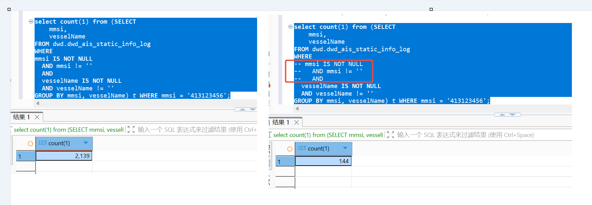The width and height of the screenshot is (592, 205).
Task: Click the expand filter icon in the left panel
Action: click(x=131, y=129)
